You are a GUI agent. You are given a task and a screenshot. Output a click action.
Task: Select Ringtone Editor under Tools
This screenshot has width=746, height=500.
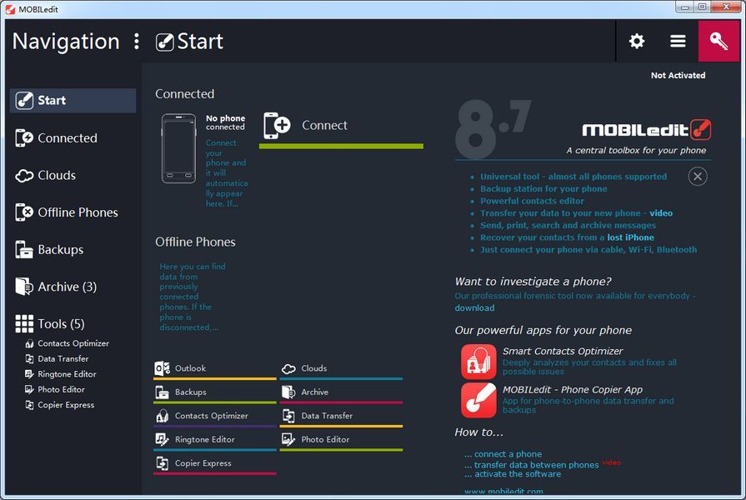point(61,374)
